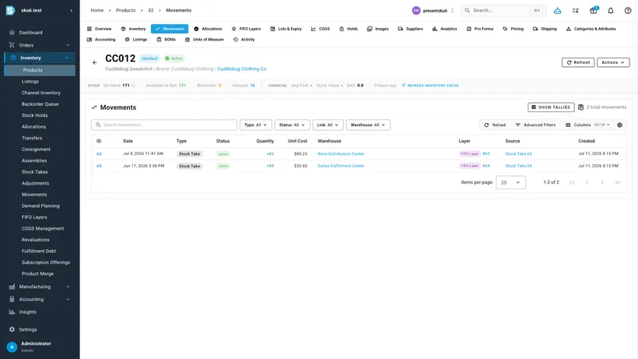Open movement ID 64 link
638x359 pixels.
click(x=99, y=166)
